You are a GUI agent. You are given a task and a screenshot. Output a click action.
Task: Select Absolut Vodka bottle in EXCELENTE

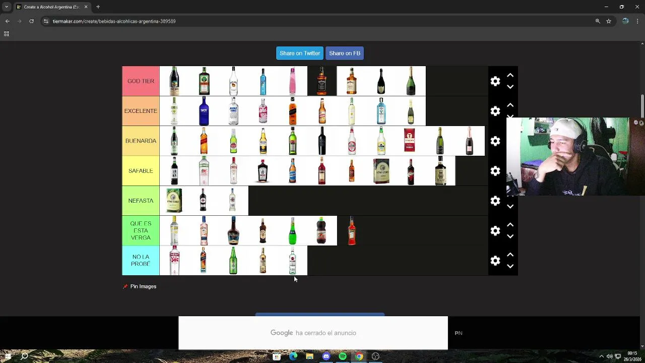233,111
